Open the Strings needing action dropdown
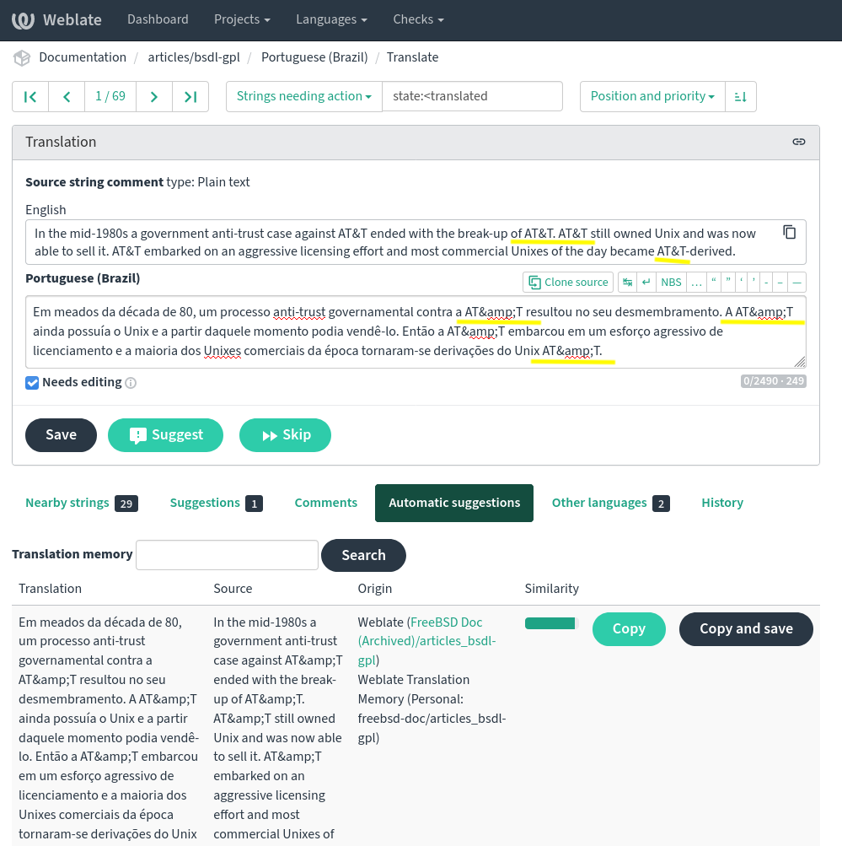Viewport: 842px width, 846px height. click(x=303, y=97)
